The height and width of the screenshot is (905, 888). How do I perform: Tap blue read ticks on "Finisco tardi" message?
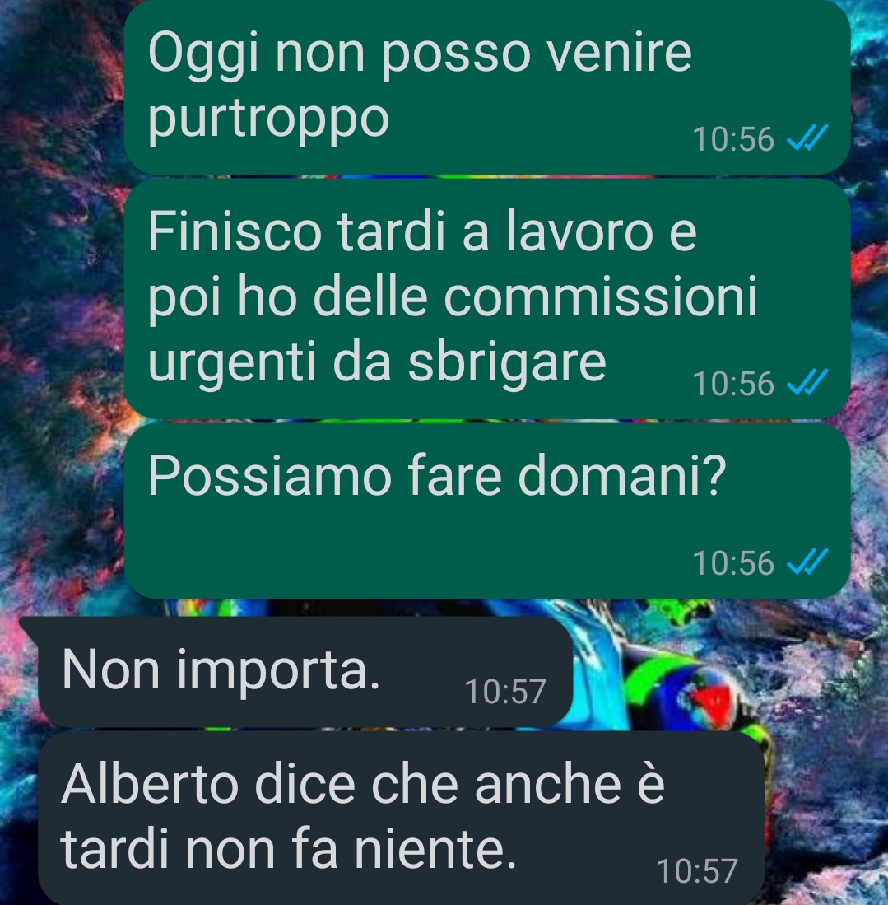tap(808, 383)
